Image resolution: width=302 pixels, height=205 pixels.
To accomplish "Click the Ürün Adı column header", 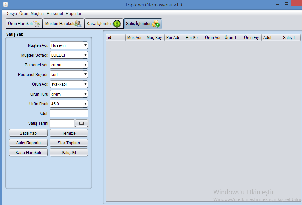I will 213,38.
